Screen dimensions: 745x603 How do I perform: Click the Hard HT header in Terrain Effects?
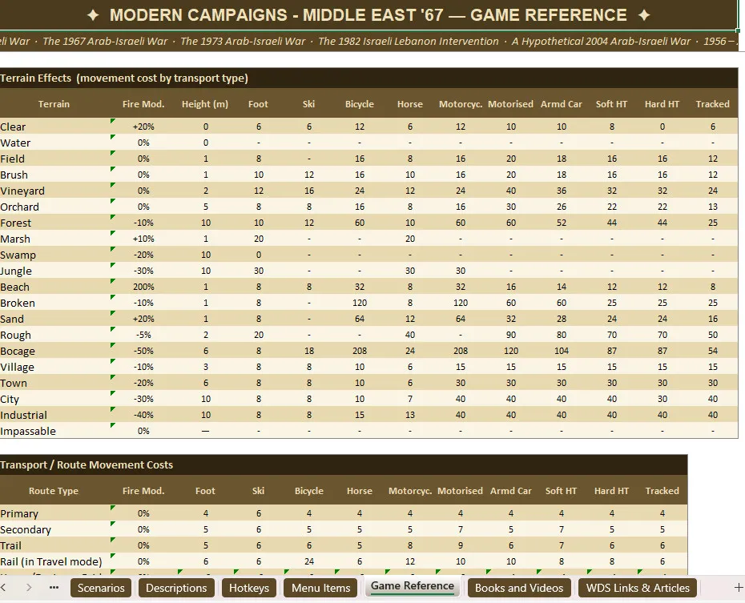click(x=662, y=104)
